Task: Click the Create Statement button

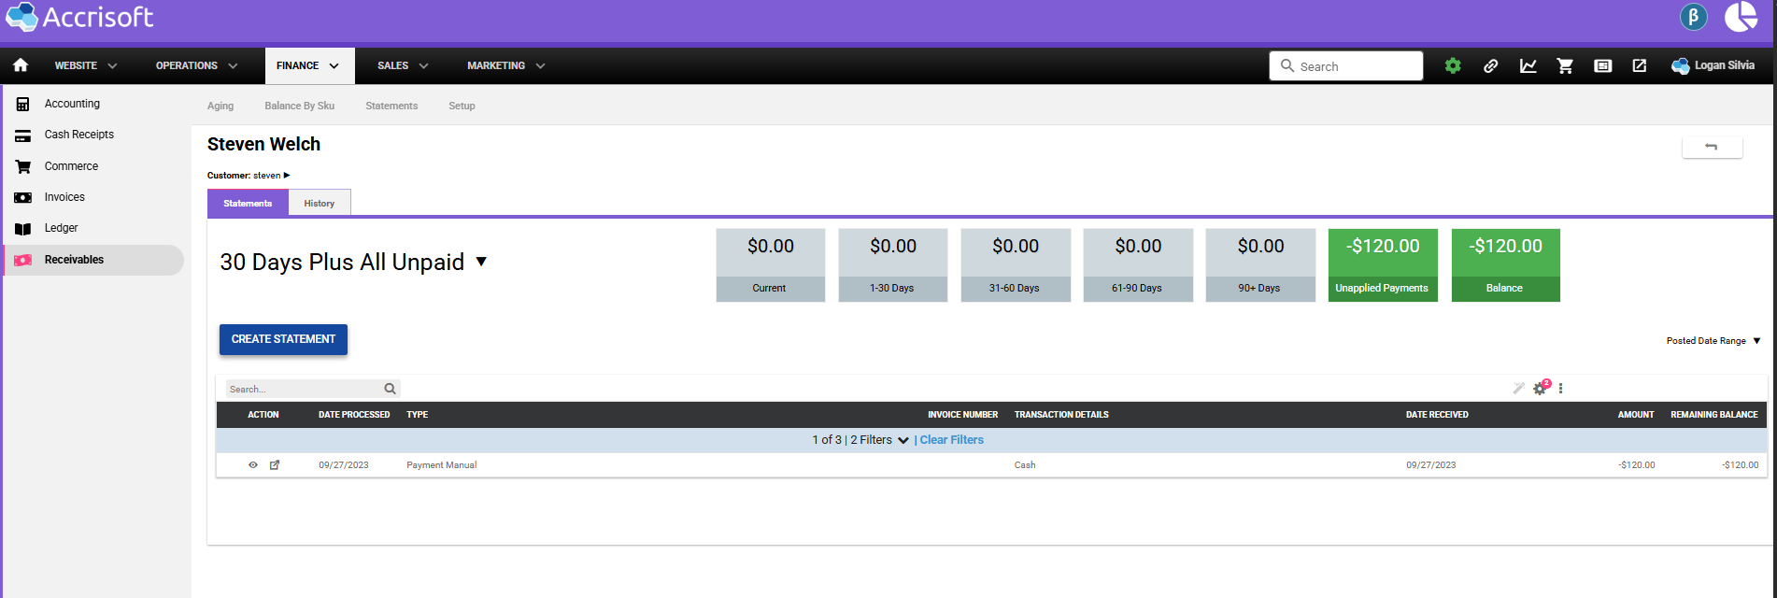Action: (x=283, y=339)
